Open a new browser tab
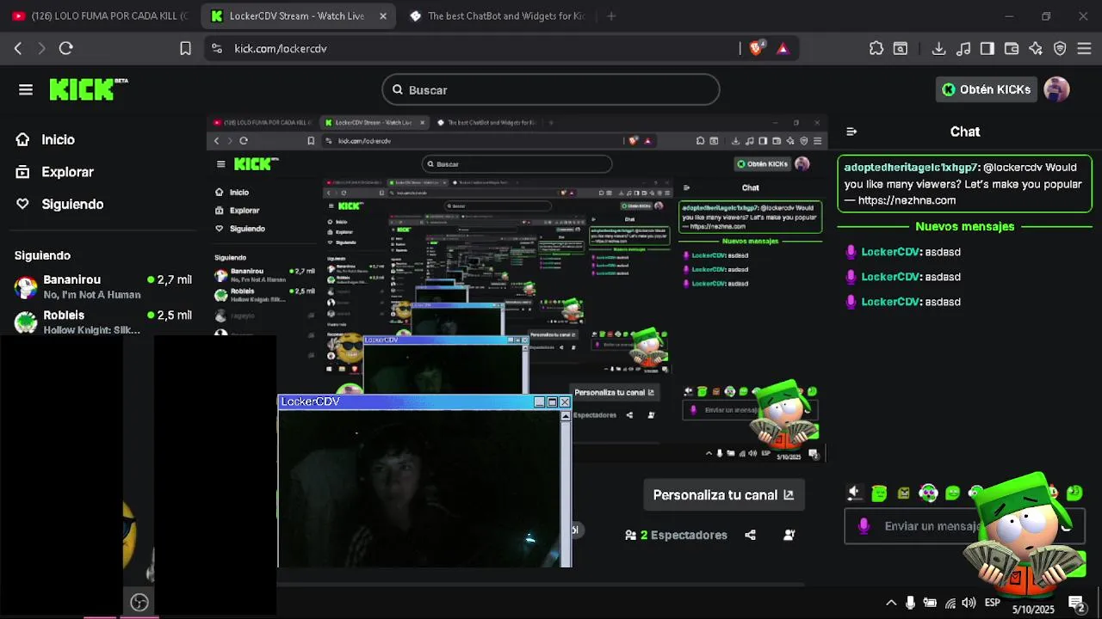Image resolution: width=1102 pixels, height=619 pixels. (611, 16)
